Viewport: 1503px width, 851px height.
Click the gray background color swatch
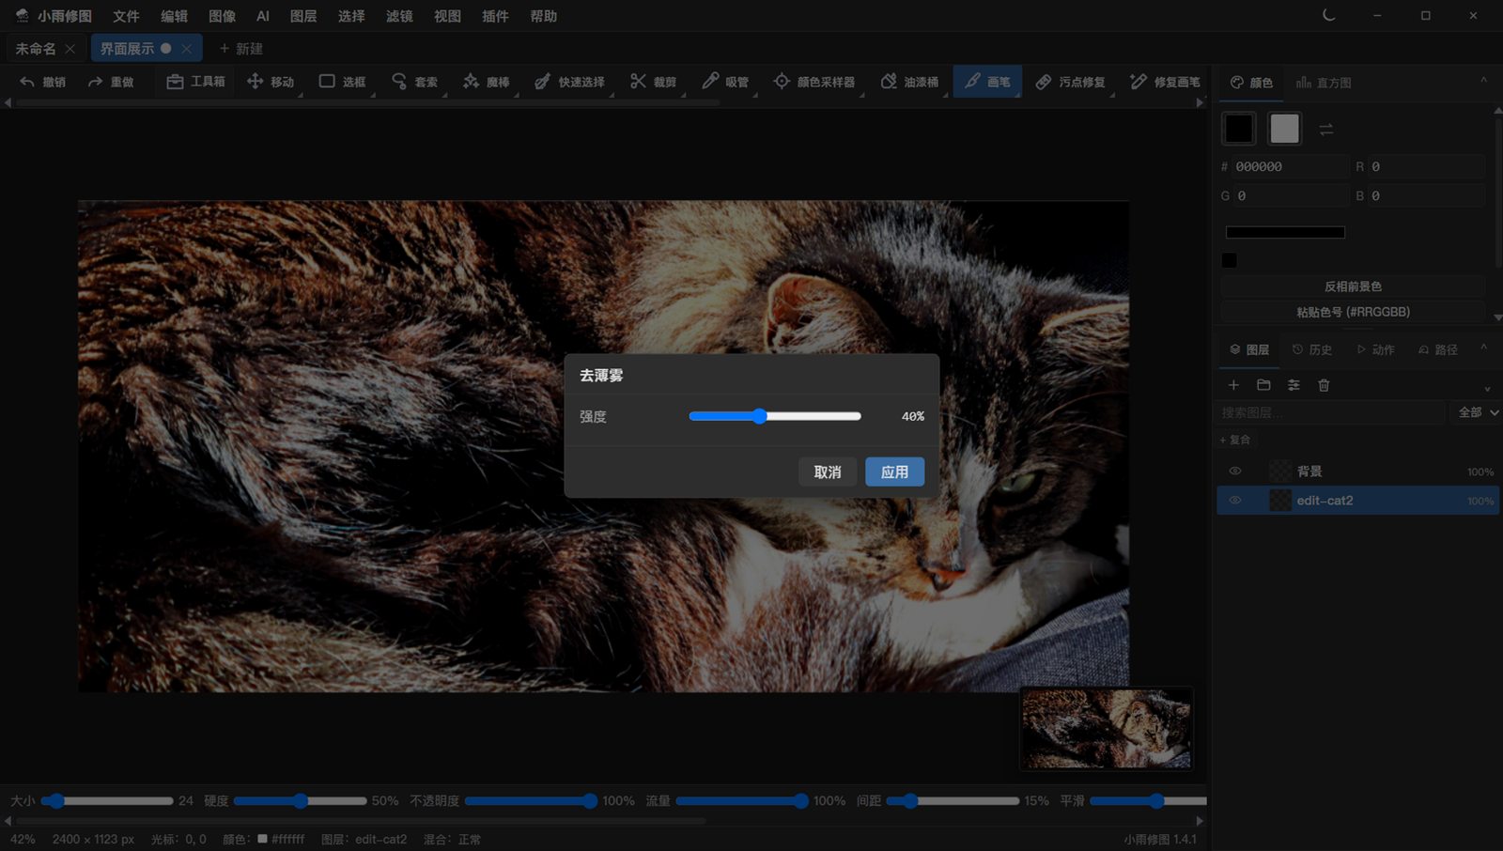1284,129
